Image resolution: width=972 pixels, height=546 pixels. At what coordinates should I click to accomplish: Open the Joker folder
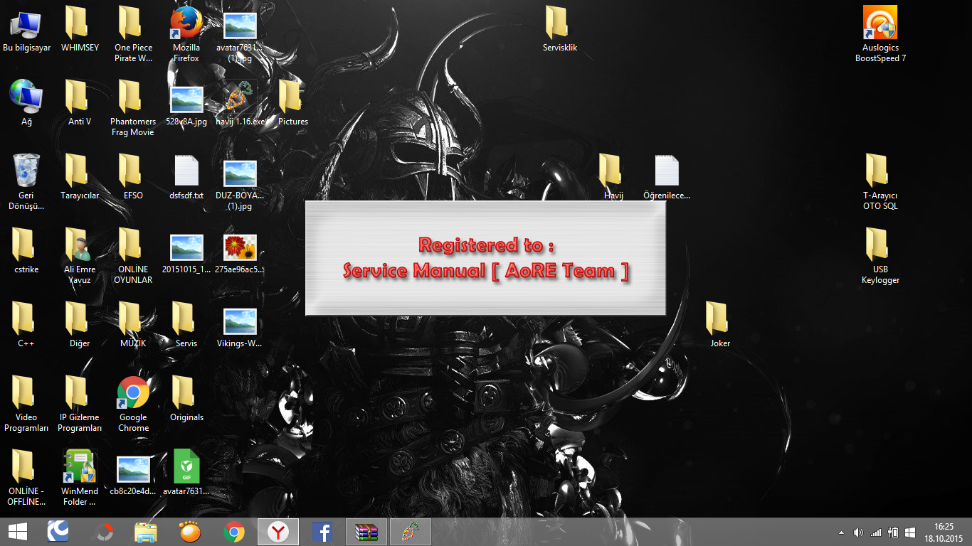click(720, 326)
